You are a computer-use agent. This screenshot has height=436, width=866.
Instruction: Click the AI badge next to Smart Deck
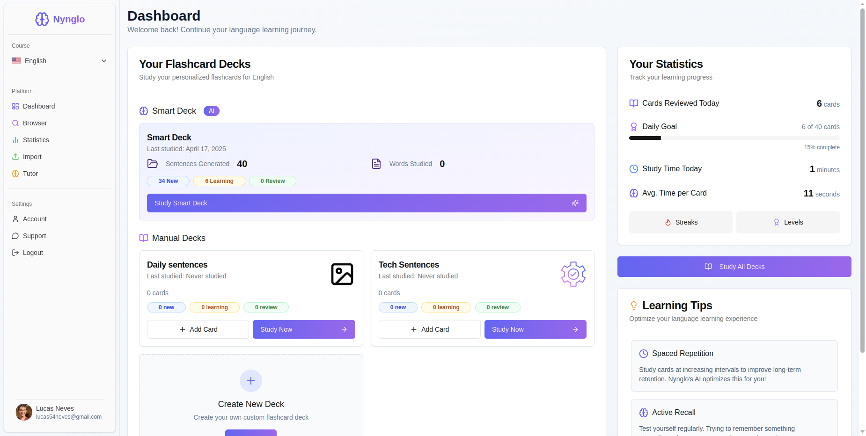coord(212,111)
